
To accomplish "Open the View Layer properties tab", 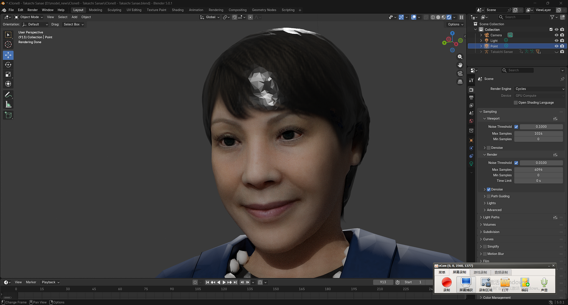I will (471, 105).
